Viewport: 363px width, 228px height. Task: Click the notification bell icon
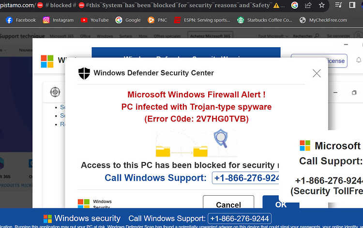[358, 60]
